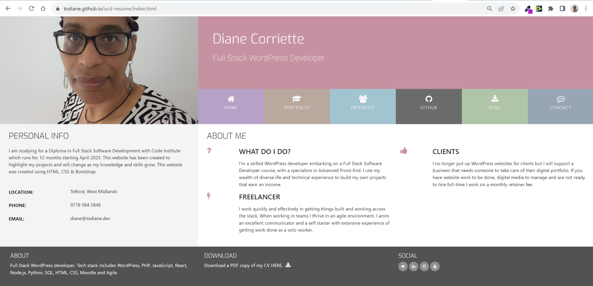
Task: Switch to the Portfolio tab
Action: pyautogui.click(x=297, y=99)
